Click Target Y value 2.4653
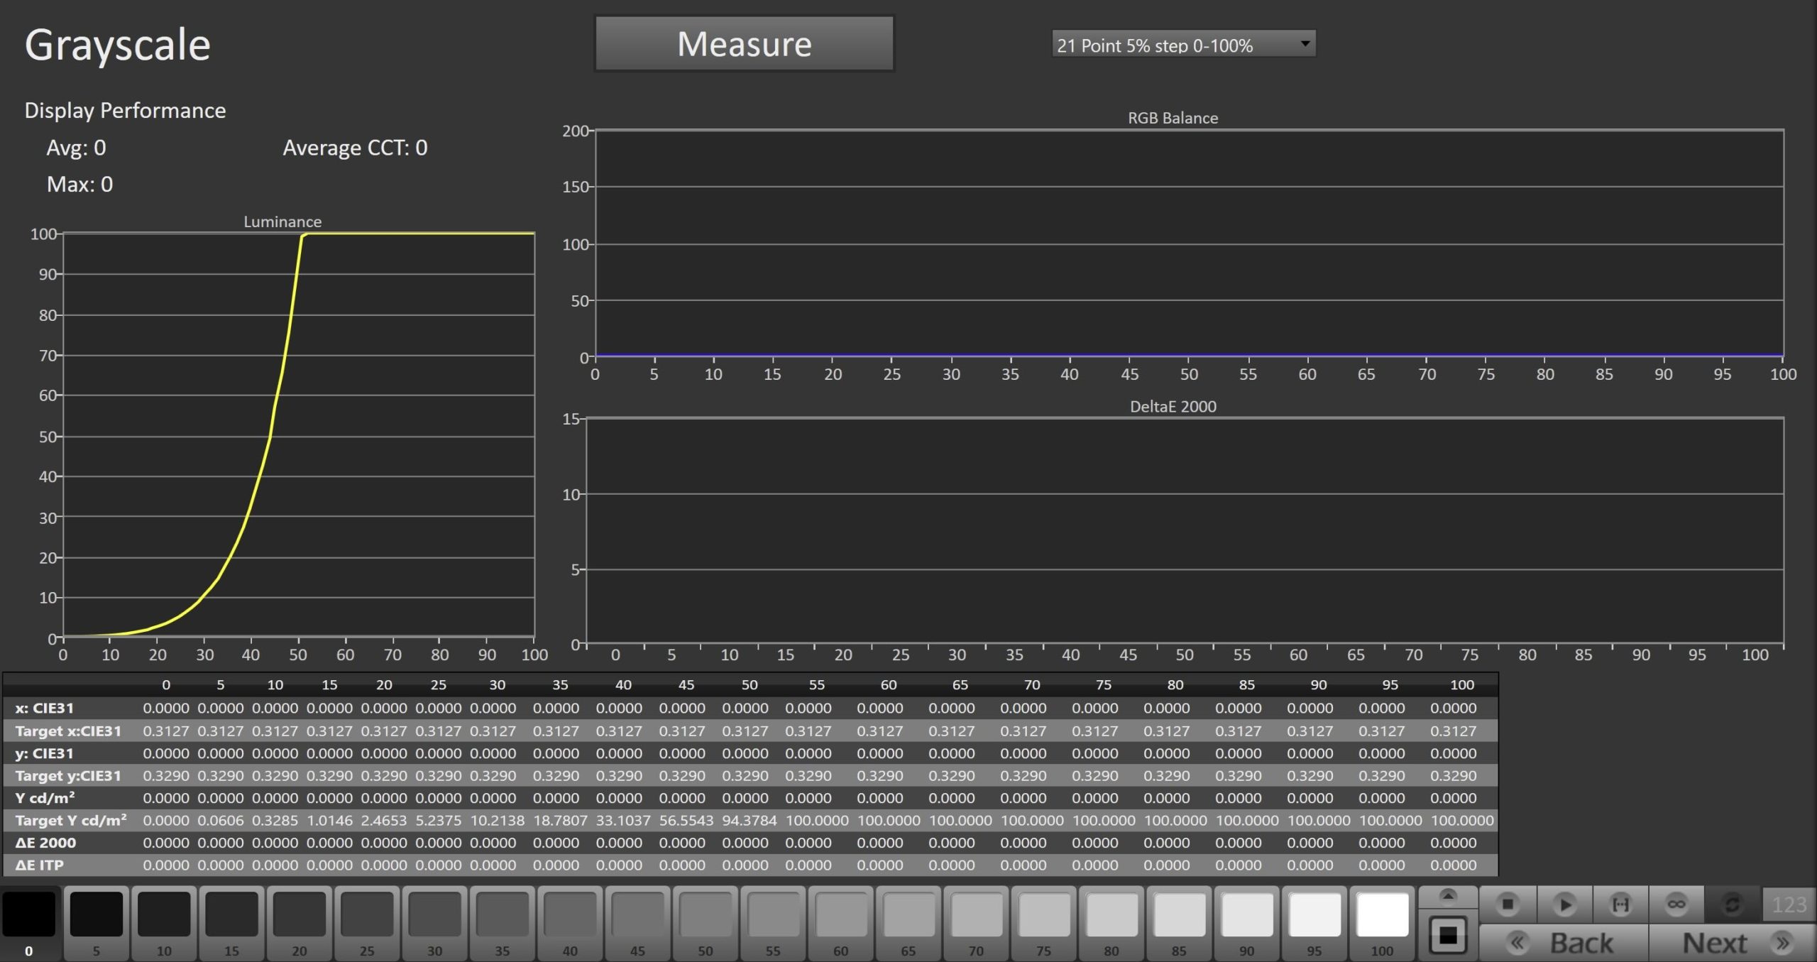Viewport: 1817px width, 962px height. click(x=383, y=820)
